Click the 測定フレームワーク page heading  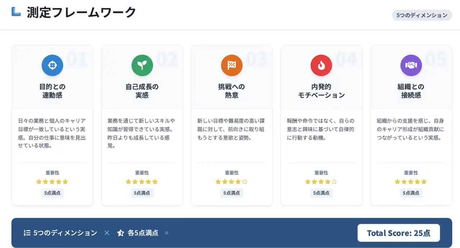click(x=82, y=12)
